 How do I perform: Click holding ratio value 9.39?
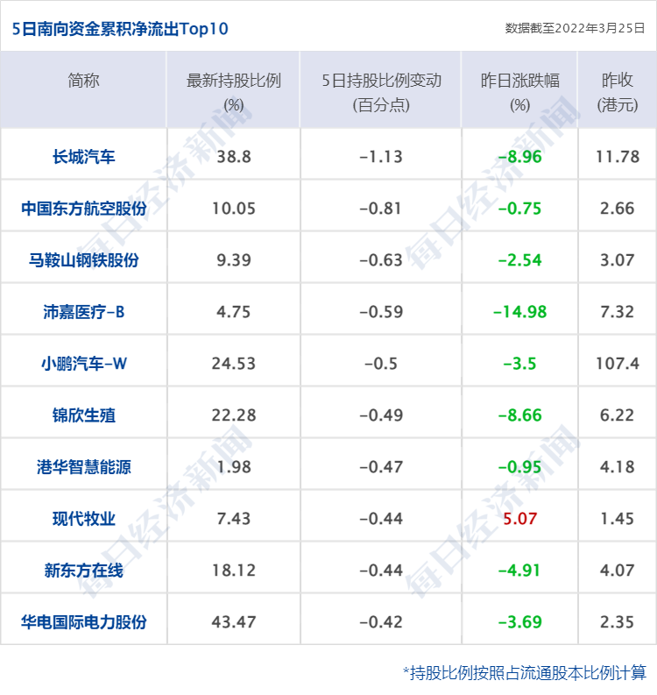click(234, 260)
